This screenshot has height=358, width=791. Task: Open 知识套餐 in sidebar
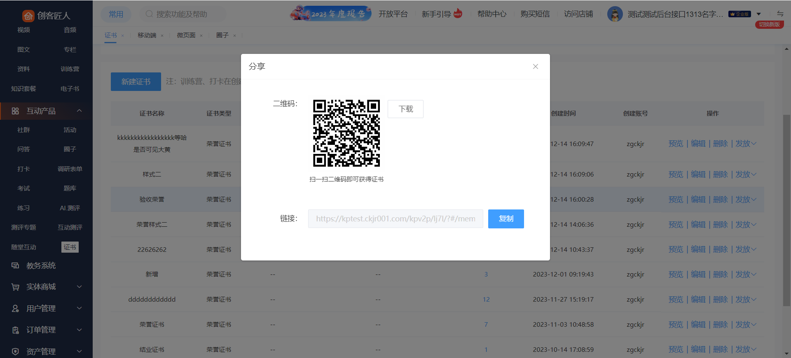pos(23,88)
